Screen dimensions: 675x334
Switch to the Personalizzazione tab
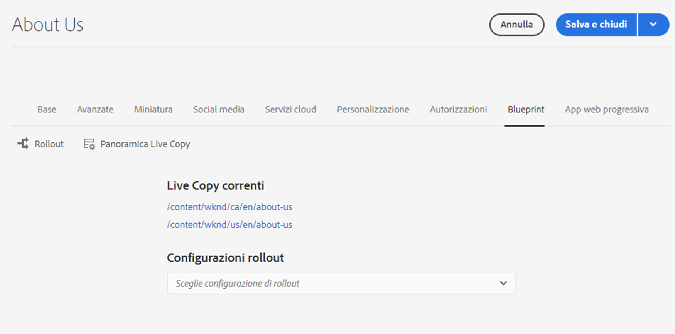[x=373, y=110]
